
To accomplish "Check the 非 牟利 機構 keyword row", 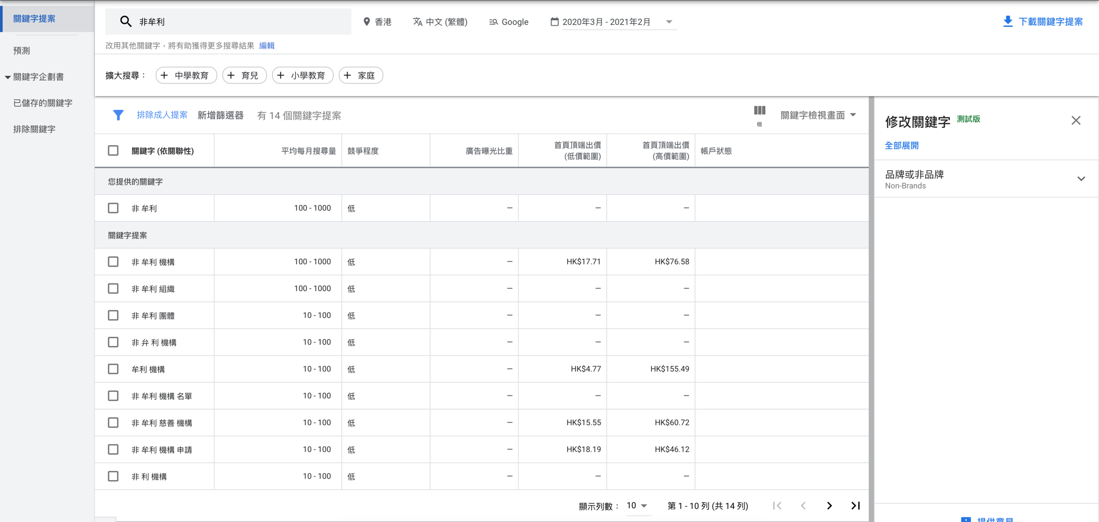I will (x=113, y=262).
